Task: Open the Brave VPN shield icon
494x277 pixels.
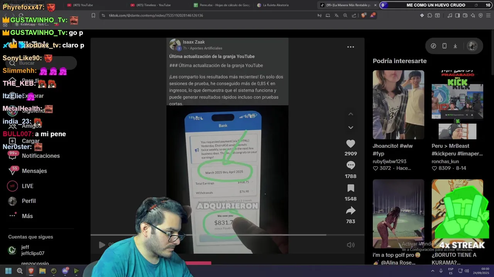Action: pos(480,15)
